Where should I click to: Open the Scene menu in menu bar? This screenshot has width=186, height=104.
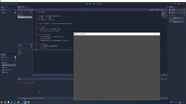(2, 4)
